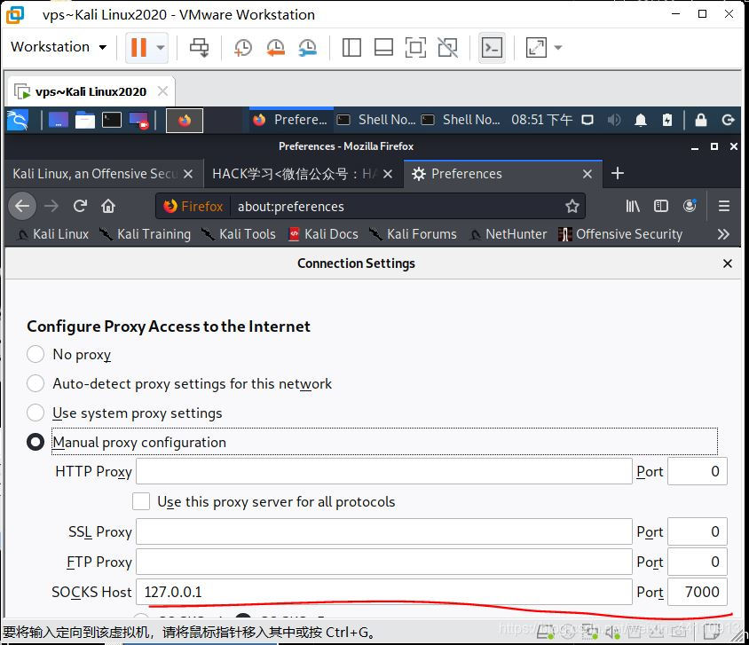
Task: Open the snapshot manager
Action: point(308,47)
